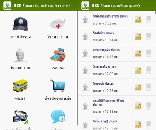Tap the phone icon in 12.03 กม. row
The width and height of the screenshot is (156, 130).
tap(148, 70)
